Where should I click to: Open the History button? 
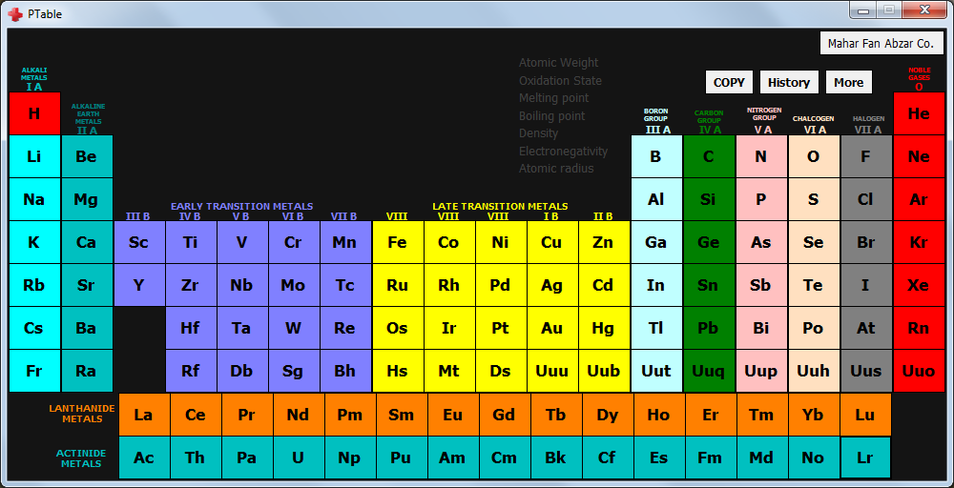click(789, 82)
